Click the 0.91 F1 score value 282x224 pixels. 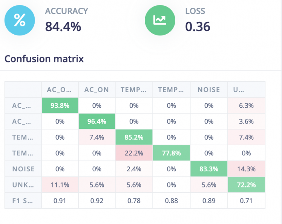click(x=60, y=201)
